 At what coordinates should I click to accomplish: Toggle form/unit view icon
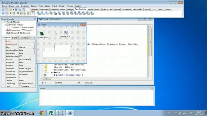coord(24,9)
